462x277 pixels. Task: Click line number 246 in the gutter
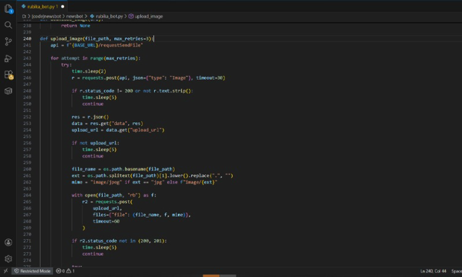pyautogui.click(x=27, y=78)
